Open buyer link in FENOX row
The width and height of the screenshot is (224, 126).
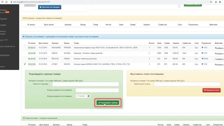(206, 58)
